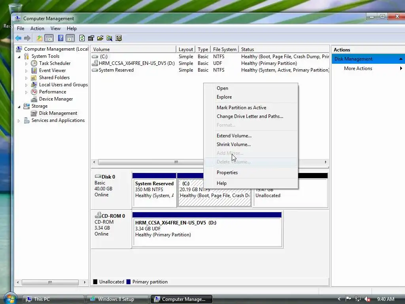The width and height of the screenshot is (405, 304).
Task: Collapse the System Tools tree node
Action: coord(19,57)
